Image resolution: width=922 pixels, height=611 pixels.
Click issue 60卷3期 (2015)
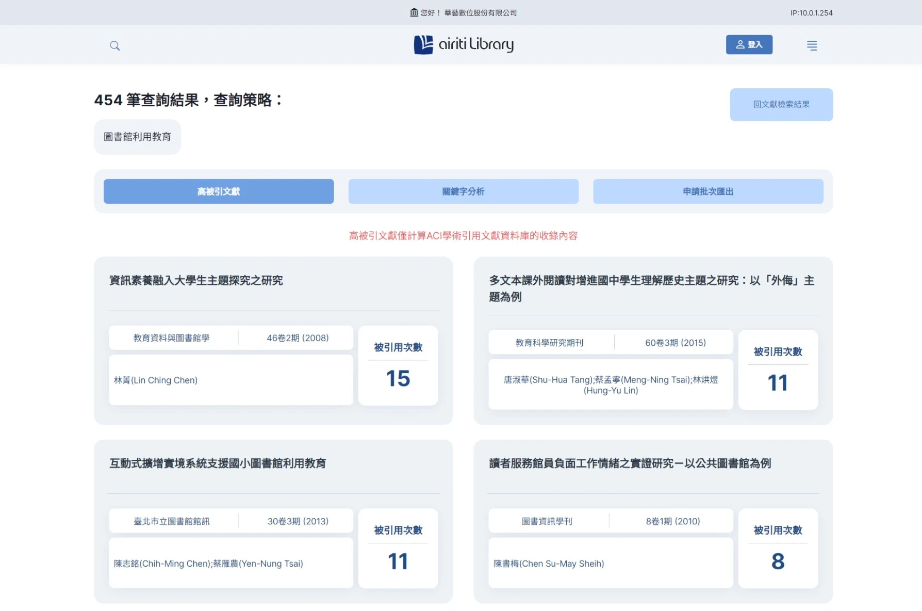(x=676, y=343)
